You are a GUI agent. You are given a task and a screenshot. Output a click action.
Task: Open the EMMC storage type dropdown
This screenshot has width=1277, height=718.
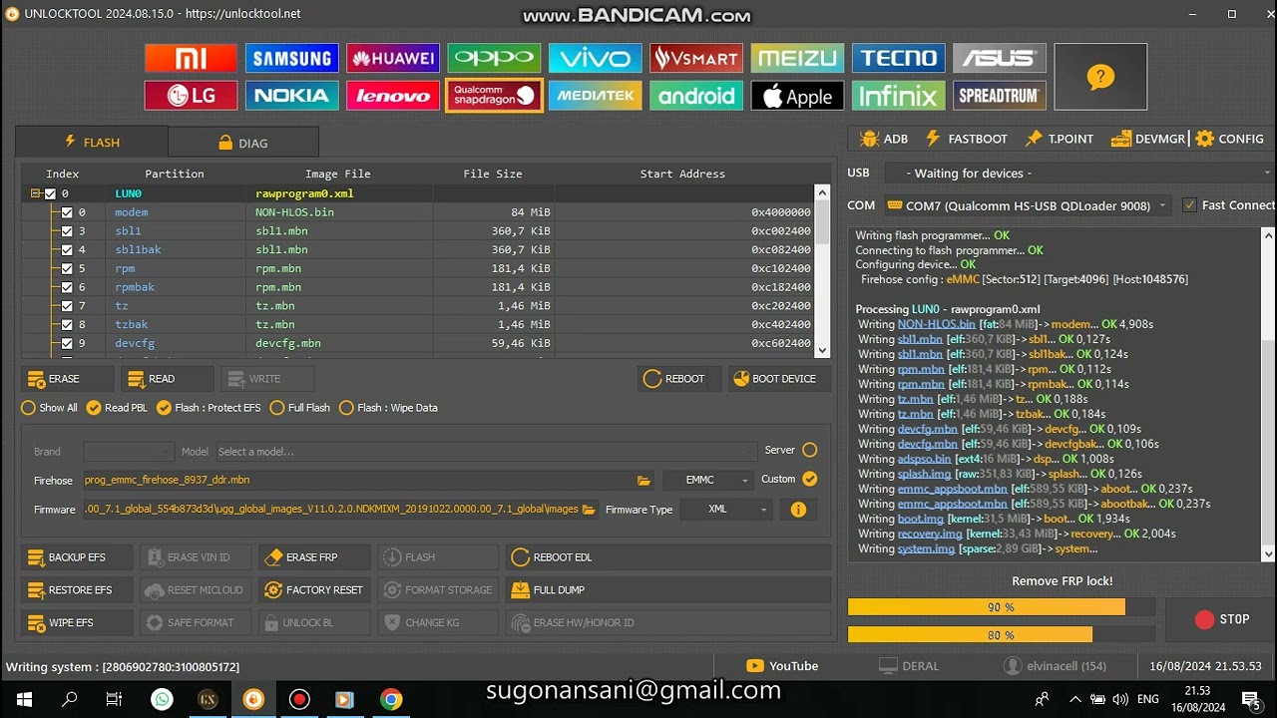(707, 480)
